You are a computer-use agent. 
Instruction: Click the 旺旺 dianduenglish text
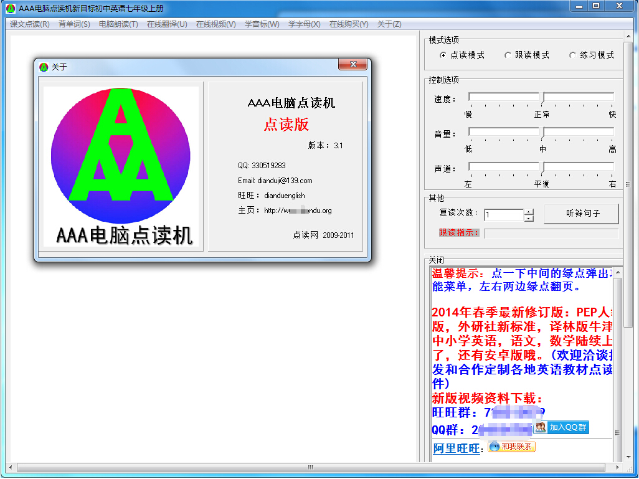tap(272, 196)
